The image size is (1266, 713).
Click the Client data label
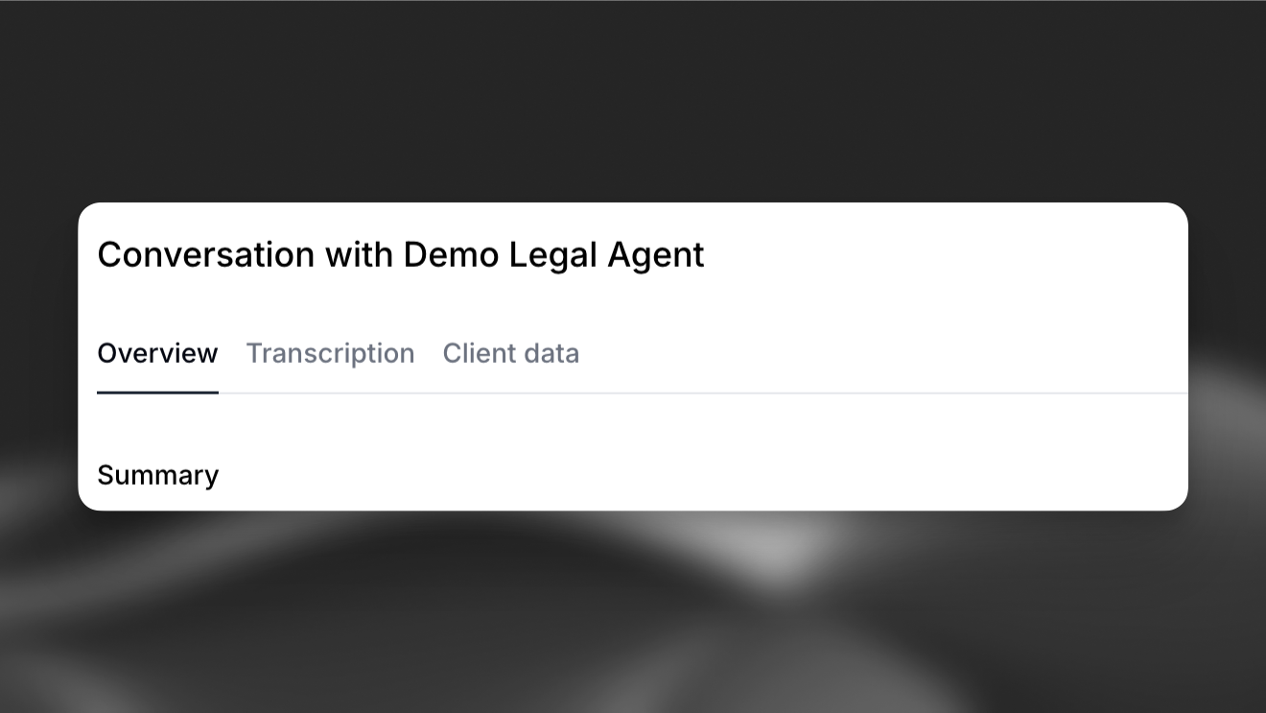click(x=510, y=353)
